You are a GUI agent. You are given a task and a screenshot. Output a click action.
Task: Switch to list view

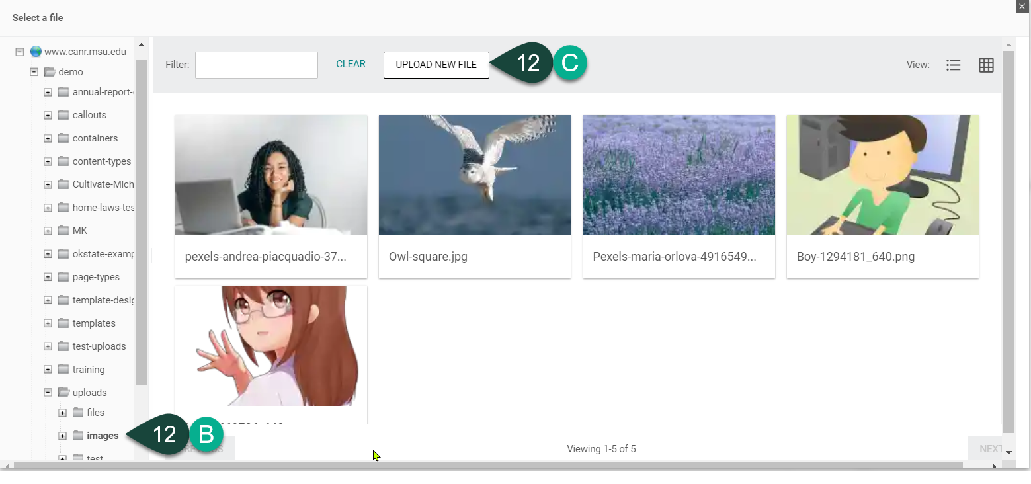953,65
